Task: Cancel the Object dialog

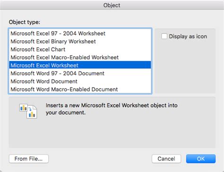Action: (x=166, y=159)
